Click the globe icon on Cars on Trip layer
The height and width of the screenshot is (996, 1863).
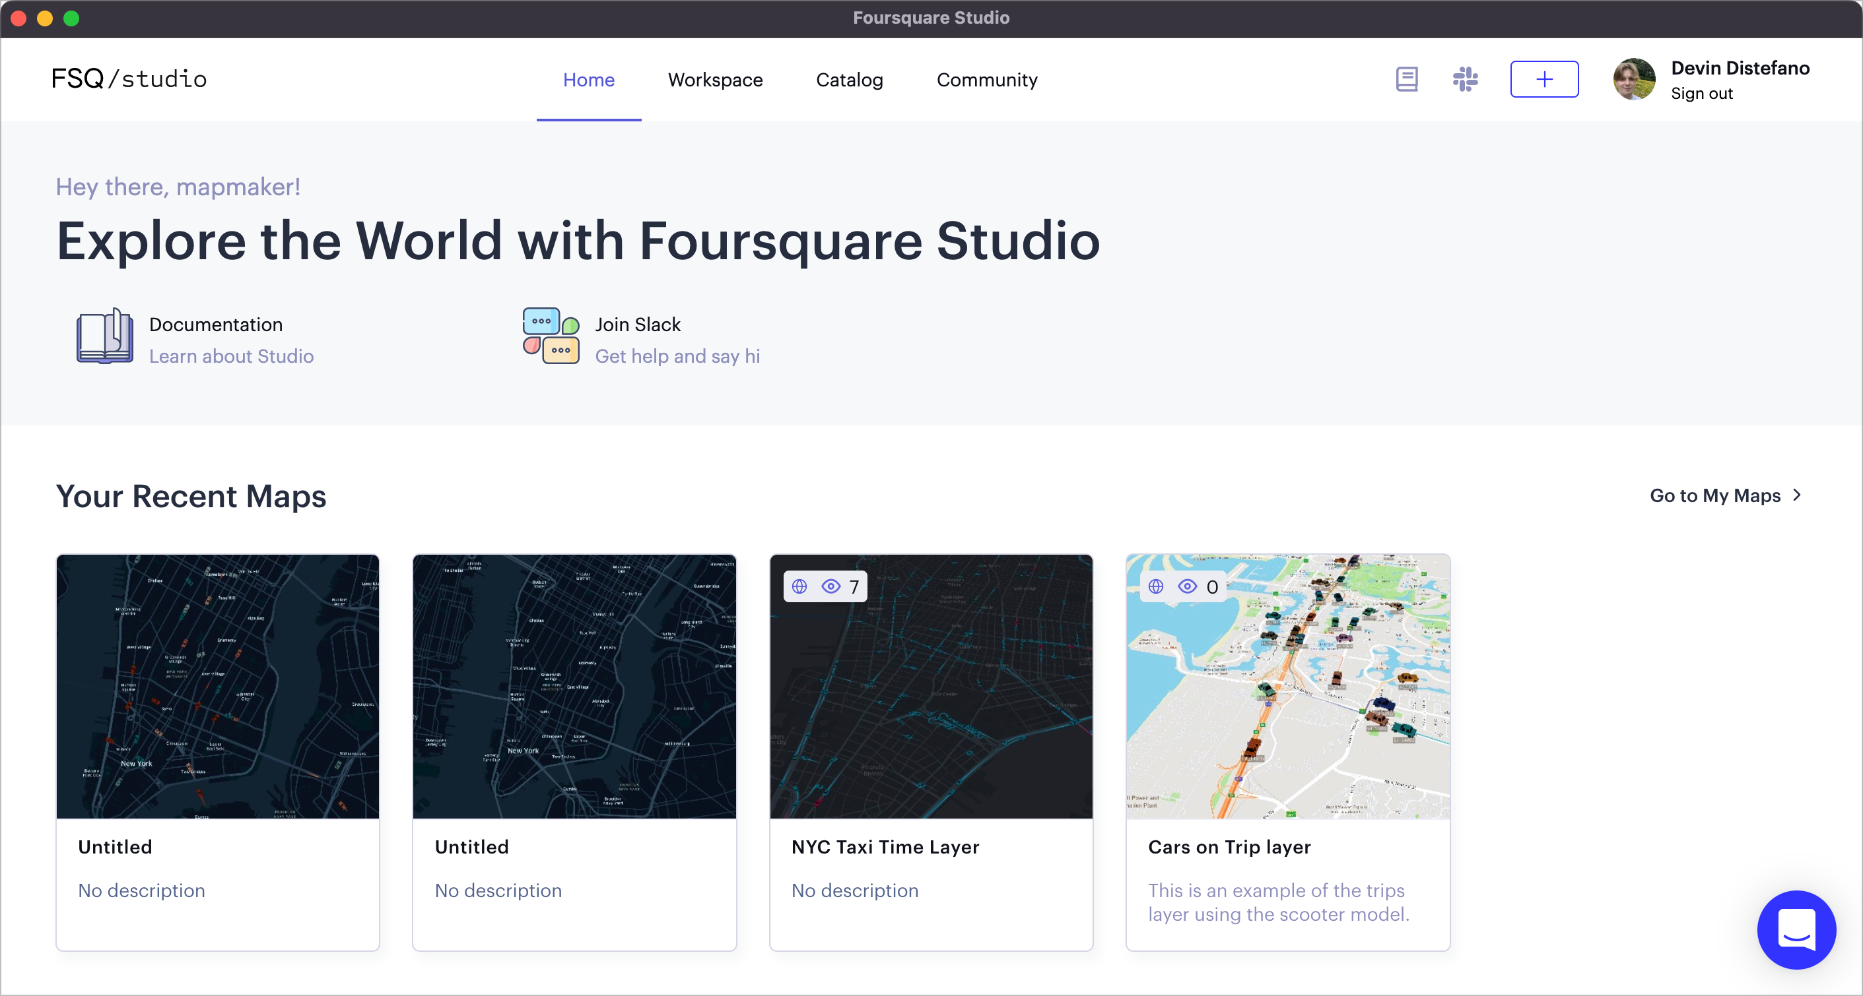[x=1156, y=586]
